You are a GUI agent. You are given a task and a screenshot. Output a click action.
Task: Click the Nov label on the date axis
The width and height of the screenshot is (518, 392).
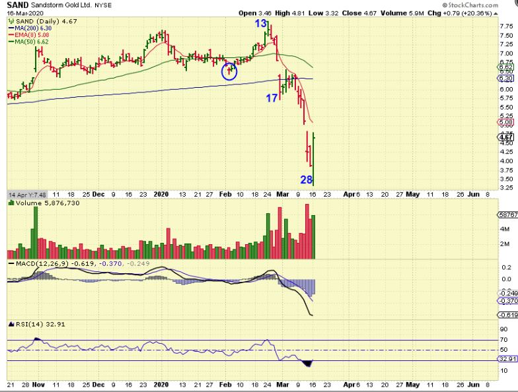(38, 385)
